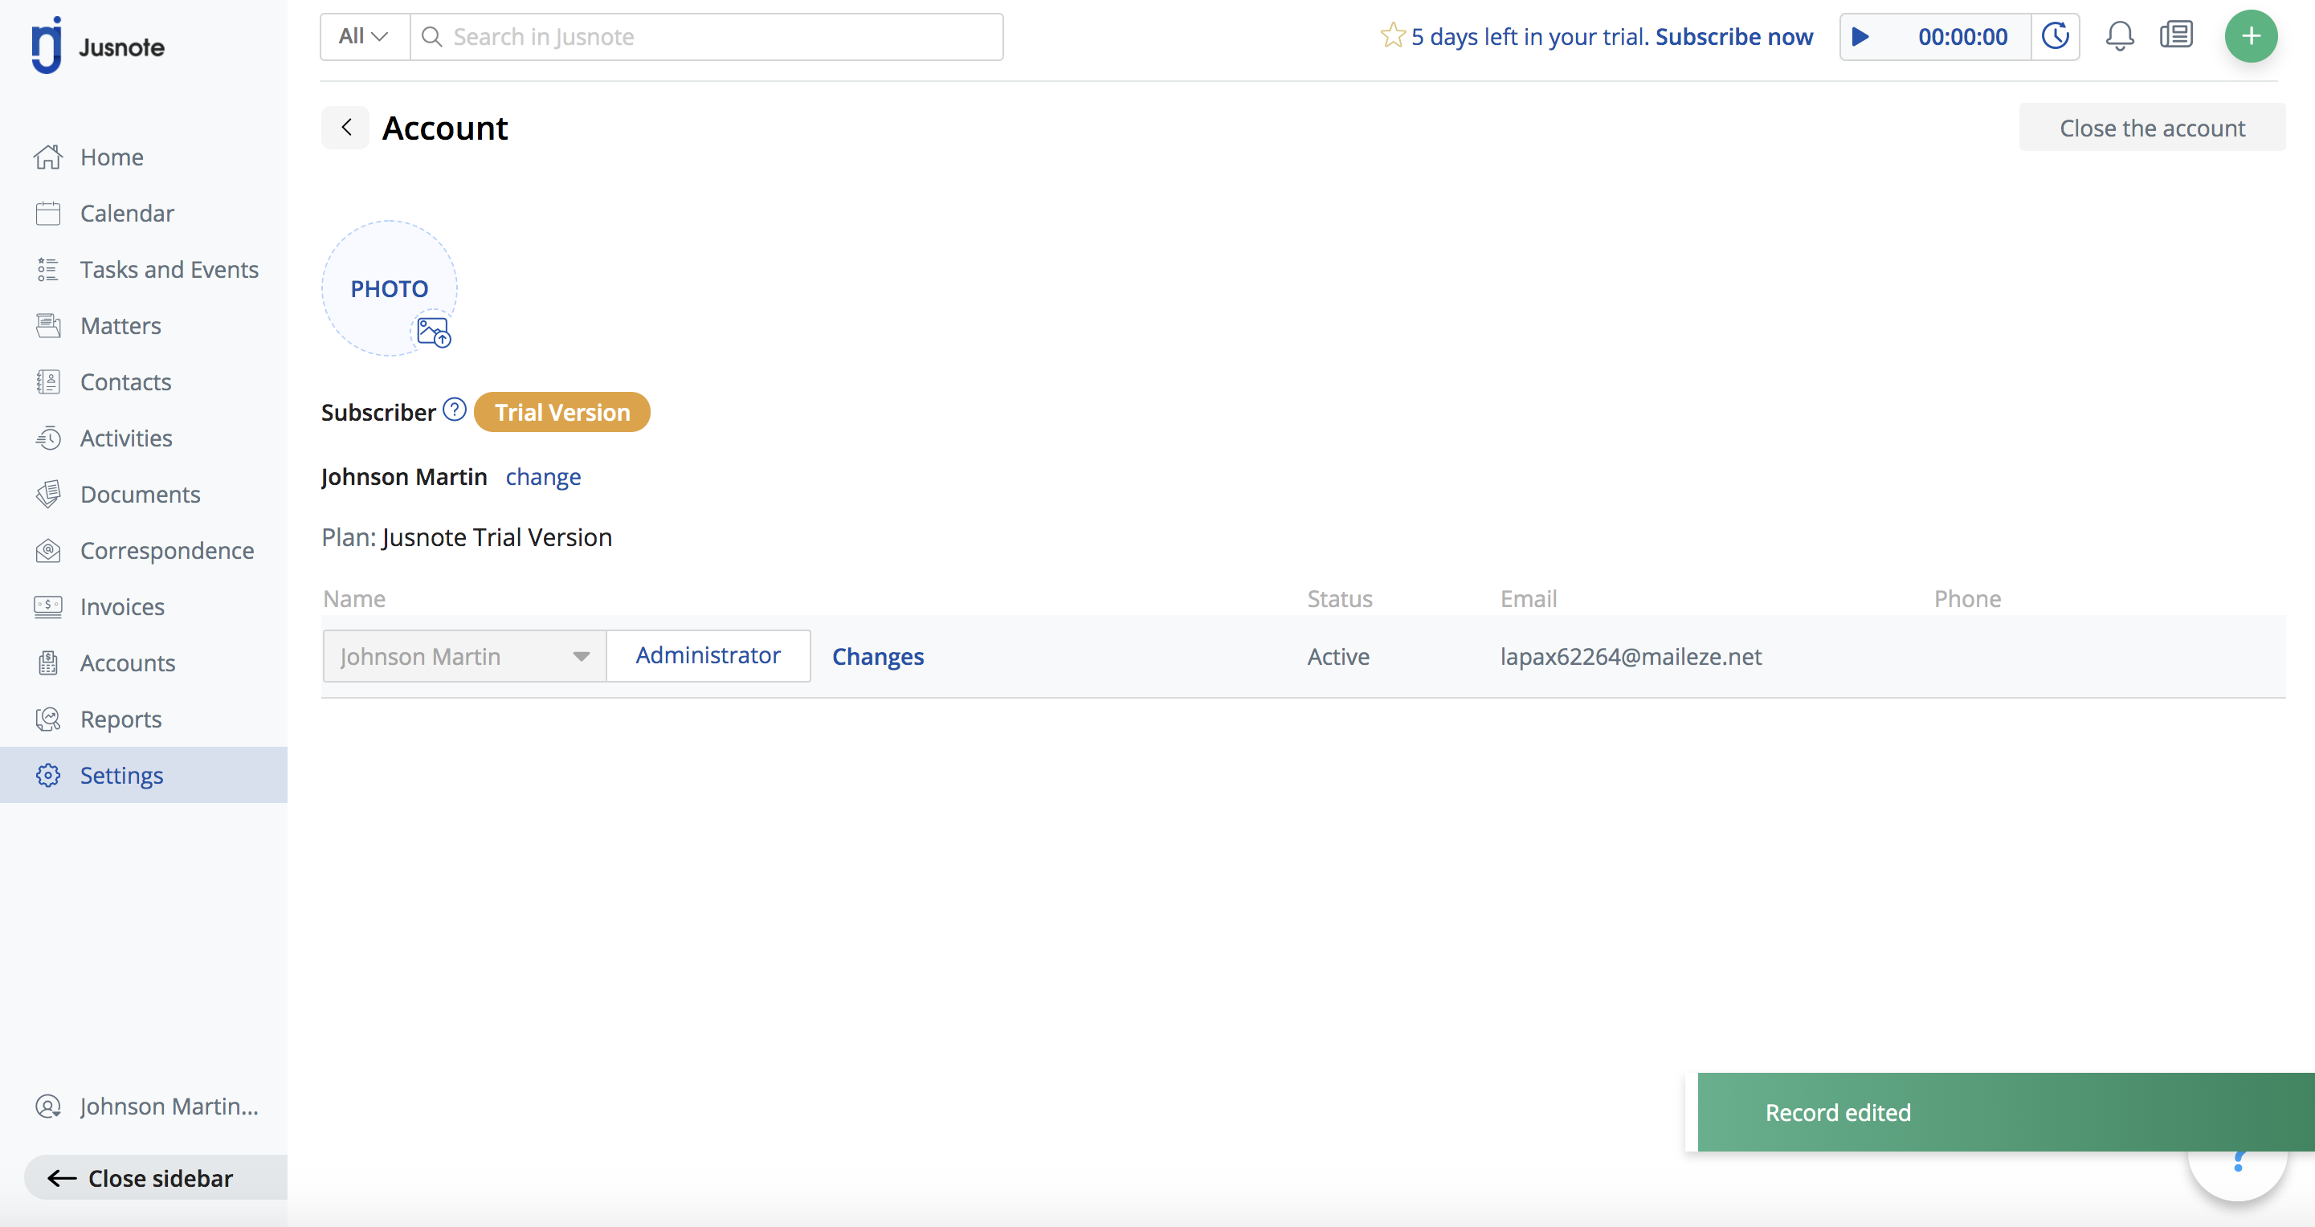This screenshot has height=1227, width=2315.
Task: Click the PHOTO placeholder circle
Action: [389, 288]
